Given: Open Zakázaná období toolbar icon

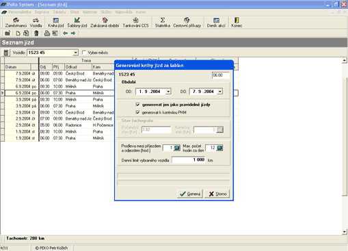Looking at the screenshot, I should 105,23.
